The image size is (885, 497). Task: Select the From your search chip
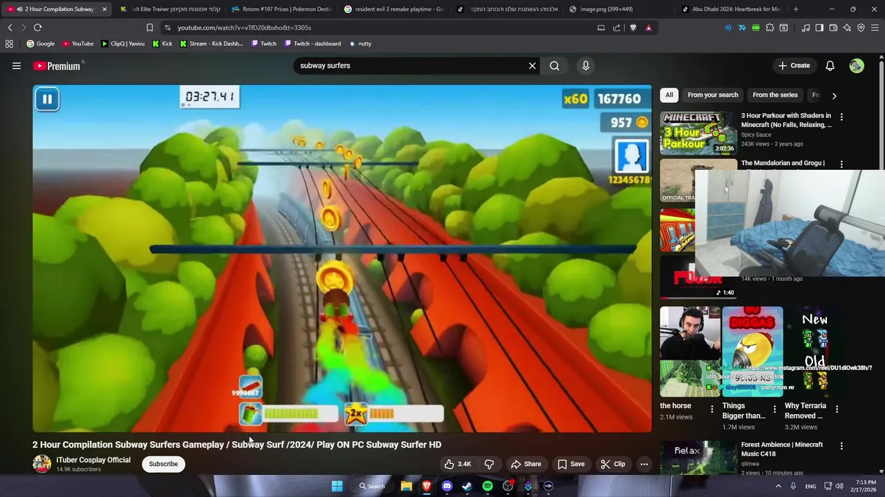(x=713, y=95)
